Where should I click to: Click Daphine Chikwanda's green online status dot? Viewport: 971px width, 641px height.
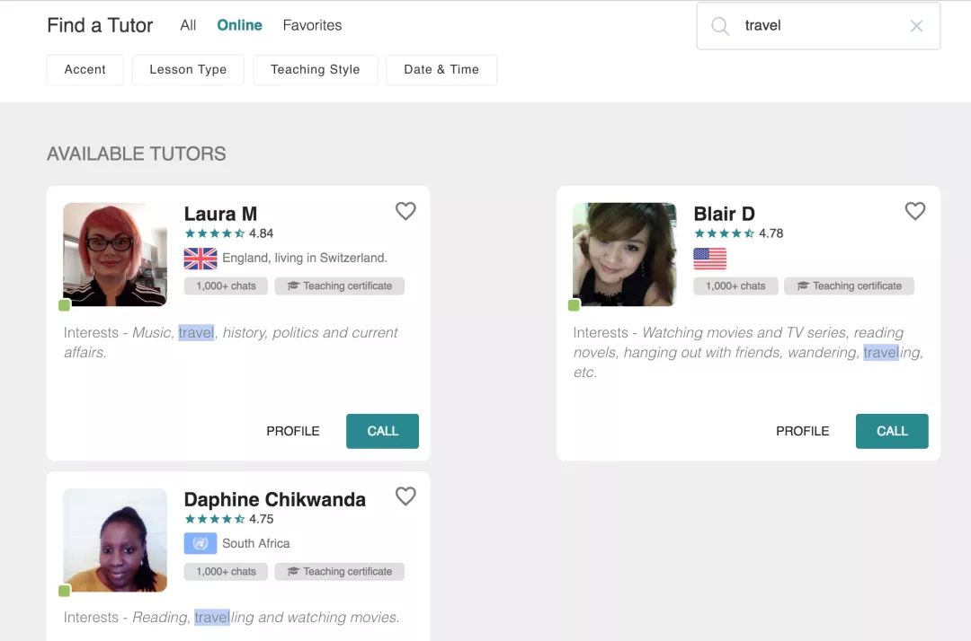tap(65, 591)
